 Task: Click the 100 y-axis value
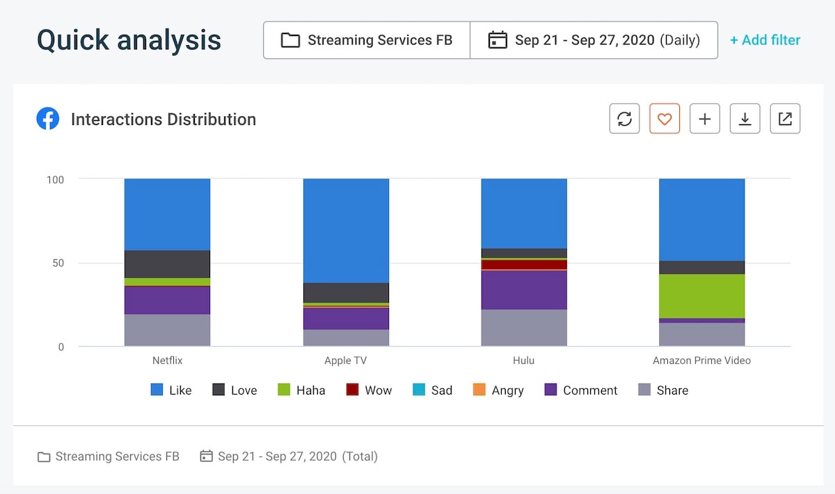click(55, 179)
